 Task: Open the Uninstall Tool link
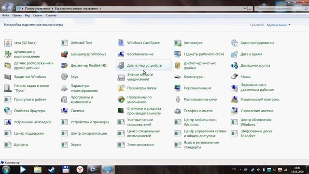[82, 43]
